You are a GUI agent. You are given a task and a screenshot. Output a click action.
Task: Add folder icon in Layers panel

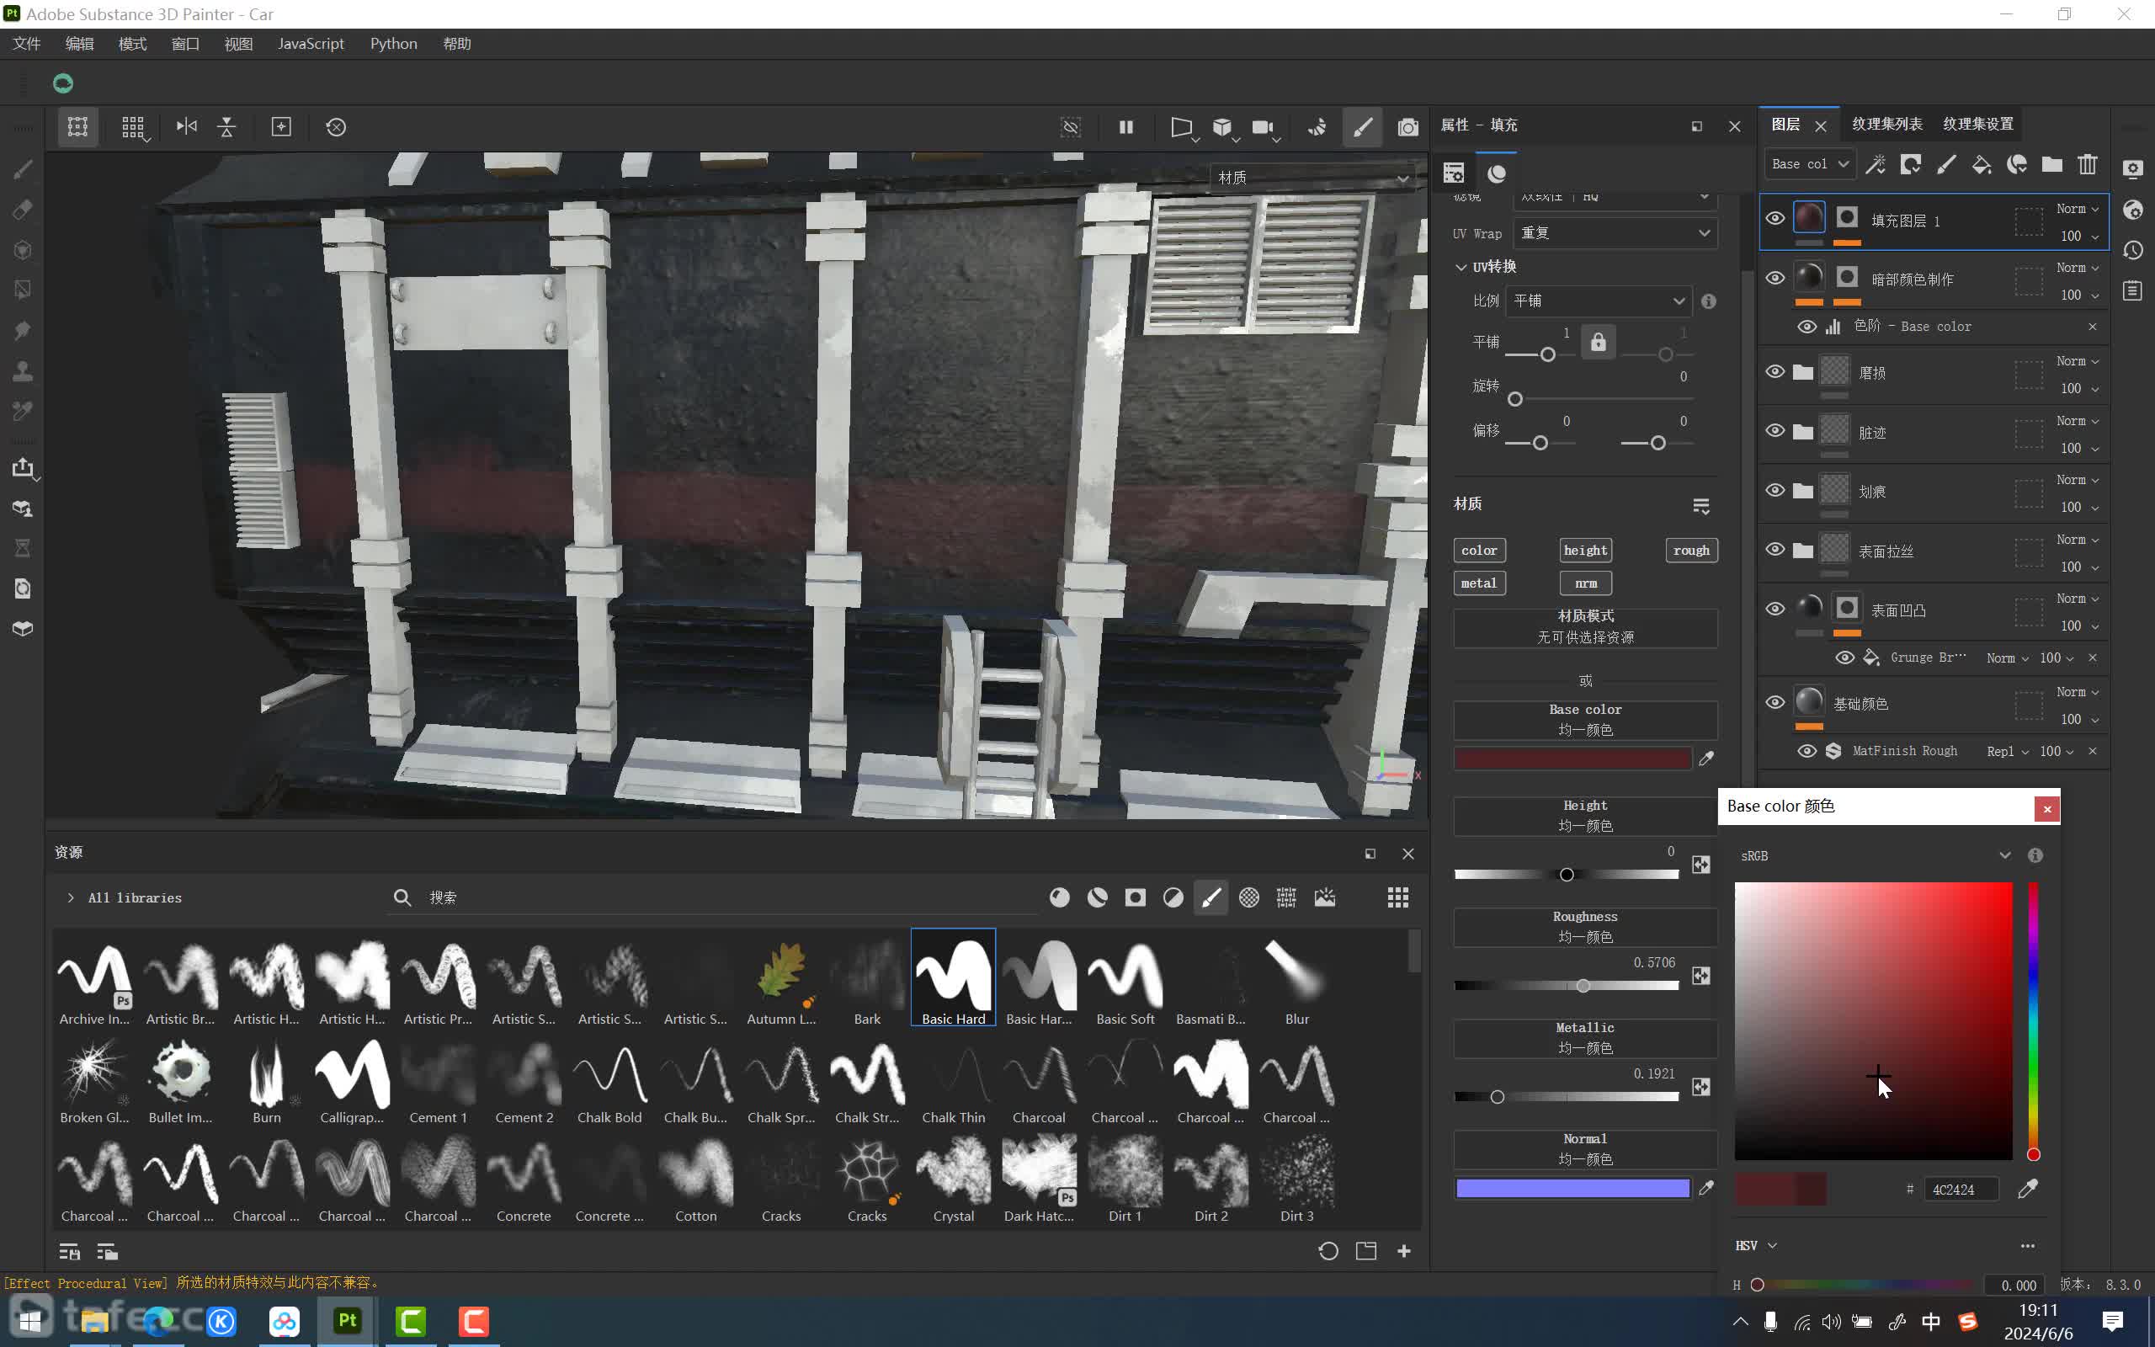[2051, 164]
